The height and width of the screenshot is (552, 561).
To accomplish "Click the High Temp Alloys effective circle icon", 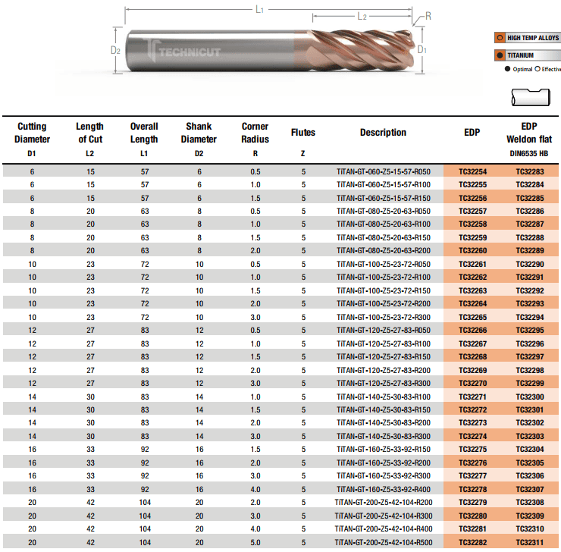I will coord(500,38).
